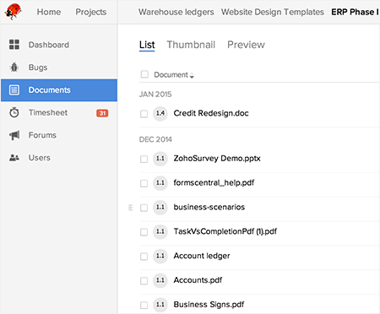Check the box for Credit Redesign.doc
The height and width of the screenshot is (314, 380).
click(144, 114)
